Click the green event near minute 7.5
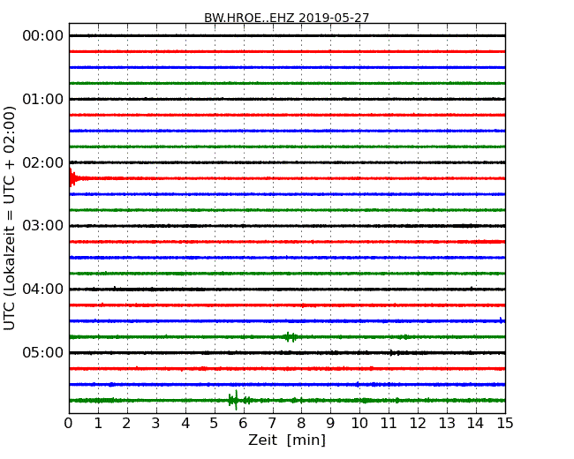 290,336
